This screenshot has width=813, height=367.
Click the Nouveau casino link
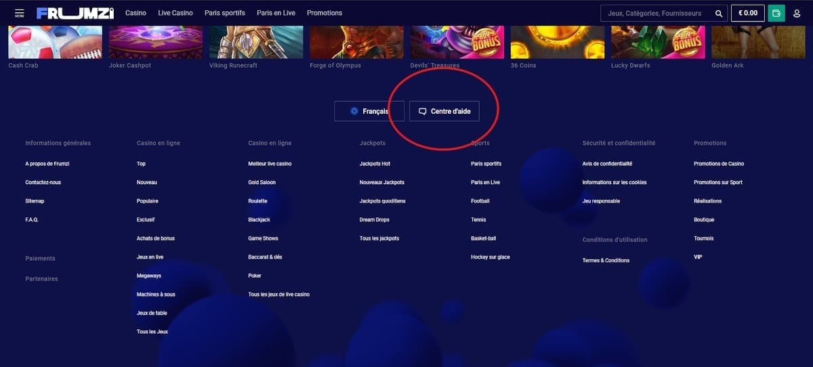pyautogui.click(x=147, y=182)
